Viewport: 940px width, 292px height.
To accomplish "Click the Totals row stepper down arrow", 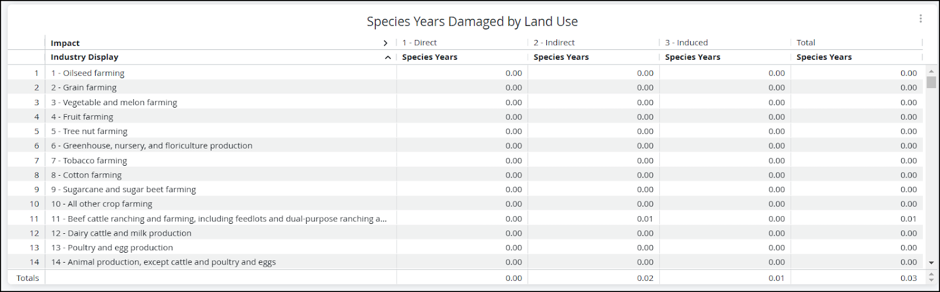I will [x=931, y=281].
